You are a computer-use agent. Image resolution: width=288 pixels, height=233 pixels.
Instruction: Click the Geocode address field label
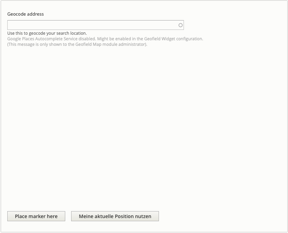(x=26, y=14)
